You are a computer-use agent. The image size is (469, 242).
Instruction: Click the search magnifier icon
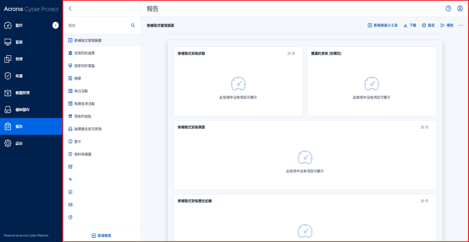(133, 25)
